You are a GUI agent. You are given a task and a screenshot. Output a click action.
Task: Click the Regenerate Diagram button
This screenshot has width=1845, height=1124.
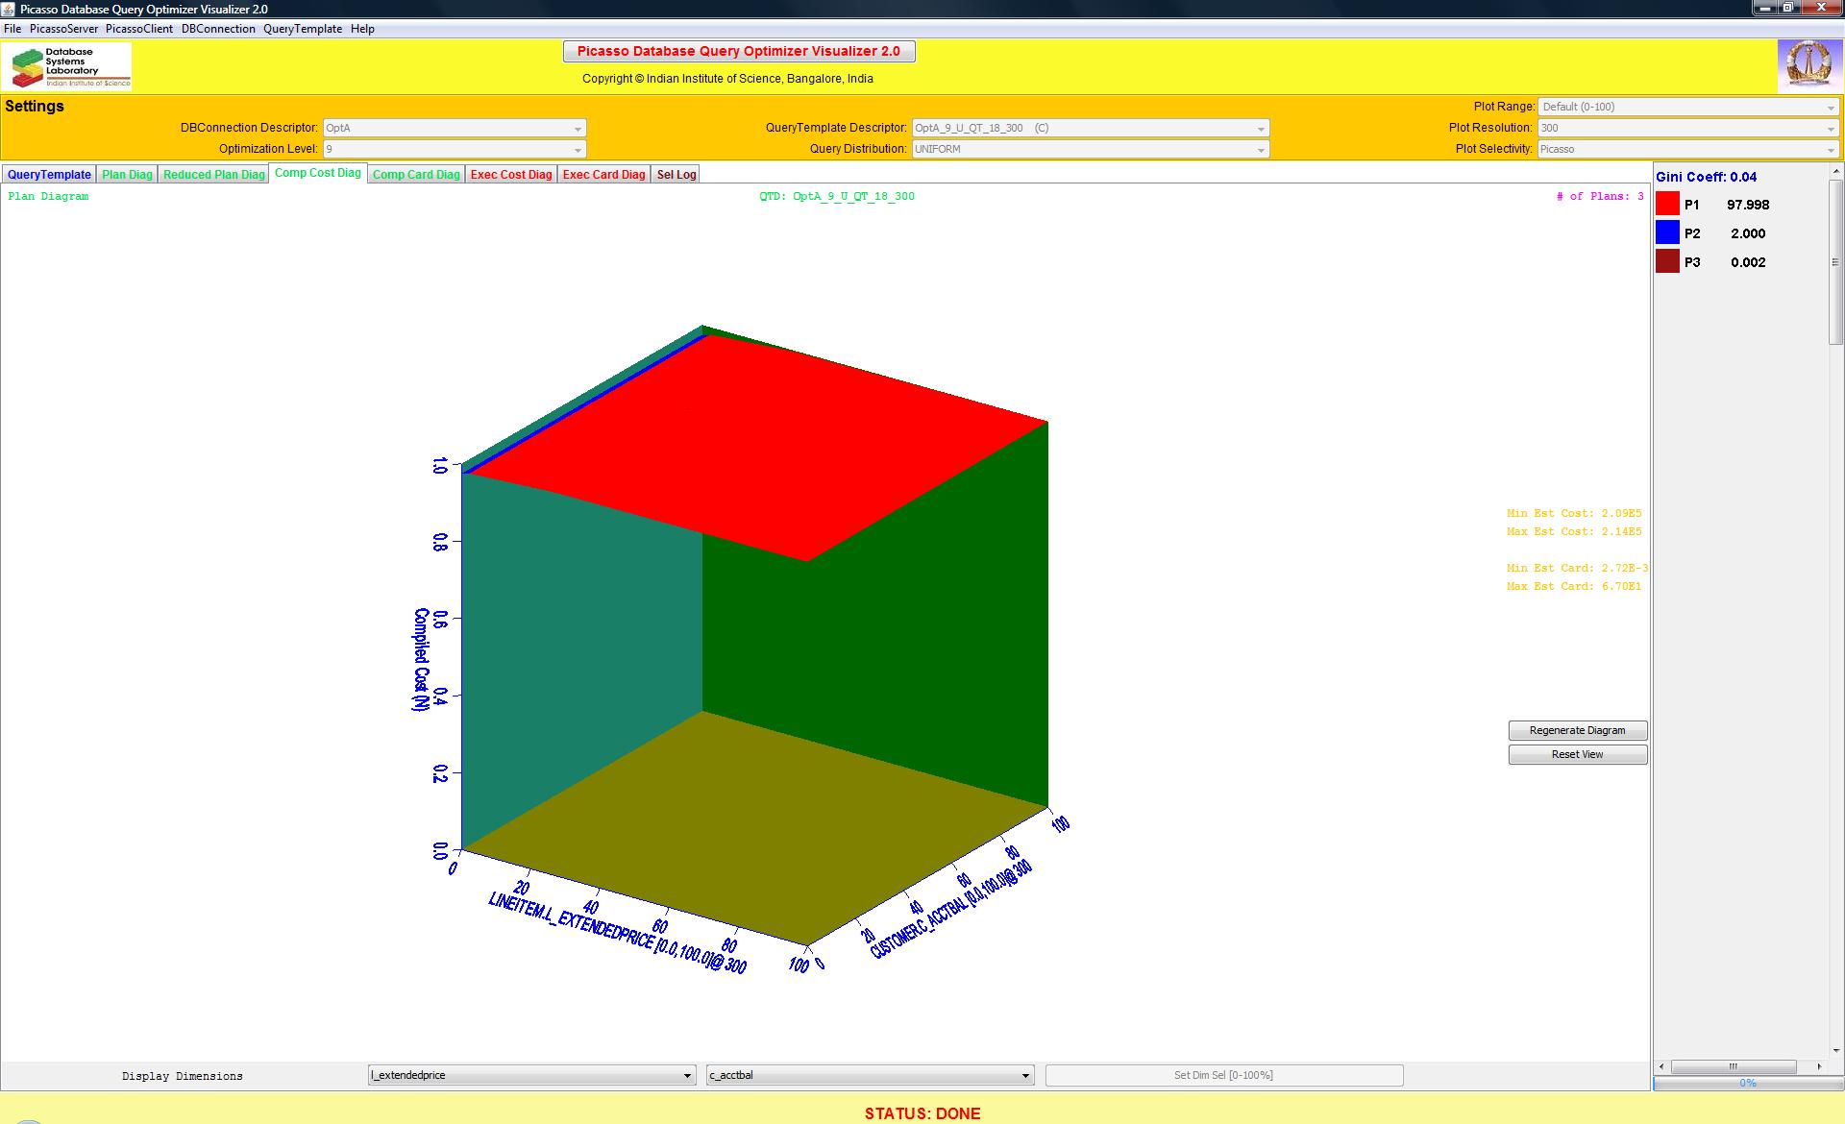[1577, 730]
